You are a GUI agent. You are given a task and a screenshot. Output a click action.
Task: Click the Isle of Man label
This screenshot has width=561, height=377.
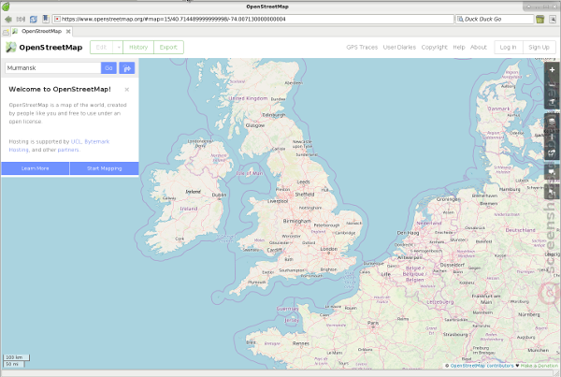coord(250,173)
